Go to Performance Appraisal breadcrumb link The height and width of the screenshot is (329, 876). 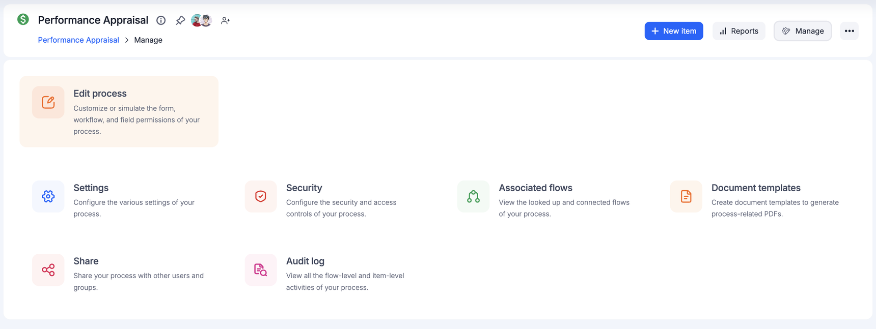(x=78, y=40)
